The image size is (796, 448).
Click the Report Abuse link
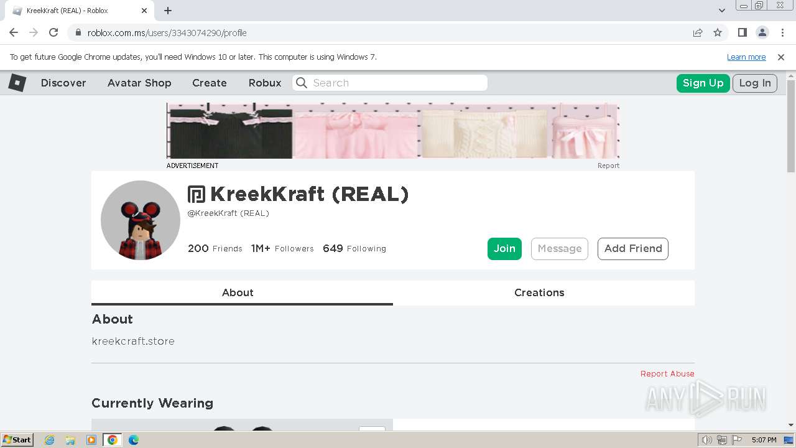pos(667,373)
